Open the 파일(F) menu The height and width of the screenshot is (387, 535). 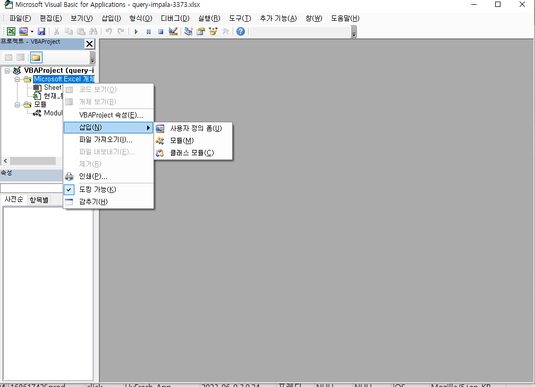20,18
